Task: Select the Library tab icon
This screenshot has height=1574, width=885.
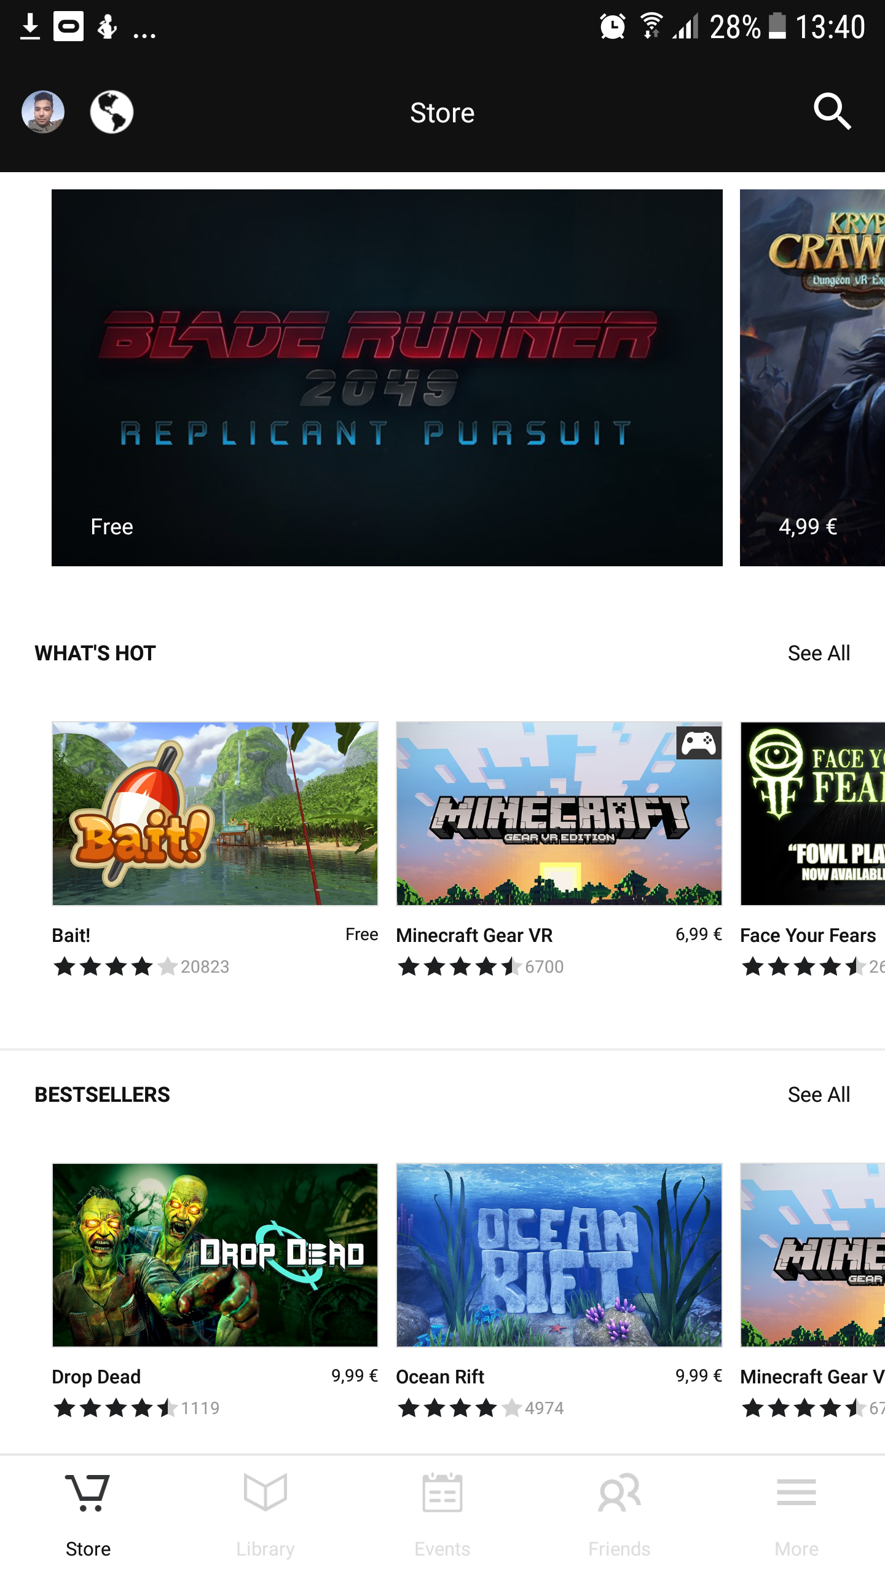Action: [x=265, y=1492]
